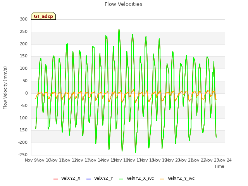The width and height of the screenshot is (248, 186).
Task: Click the 0 y-axis tick label
Action: click(26, 93)
